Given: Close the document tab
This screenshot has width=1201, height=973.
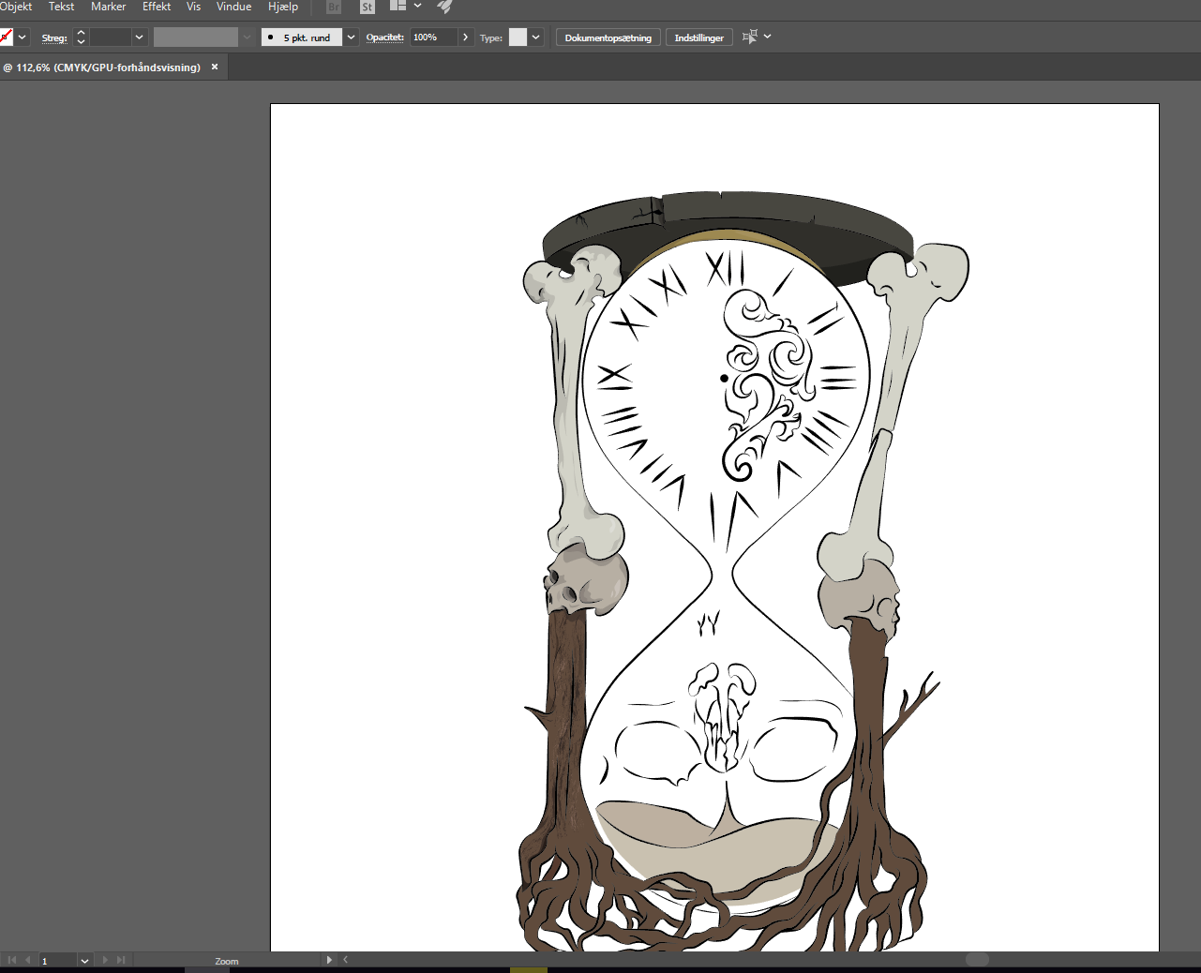Looking at the screenshot, I should 215,67.
